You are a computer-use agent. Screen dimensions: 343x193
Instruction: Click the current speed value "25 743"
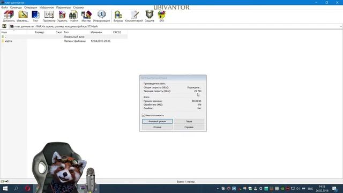point(198,91)
